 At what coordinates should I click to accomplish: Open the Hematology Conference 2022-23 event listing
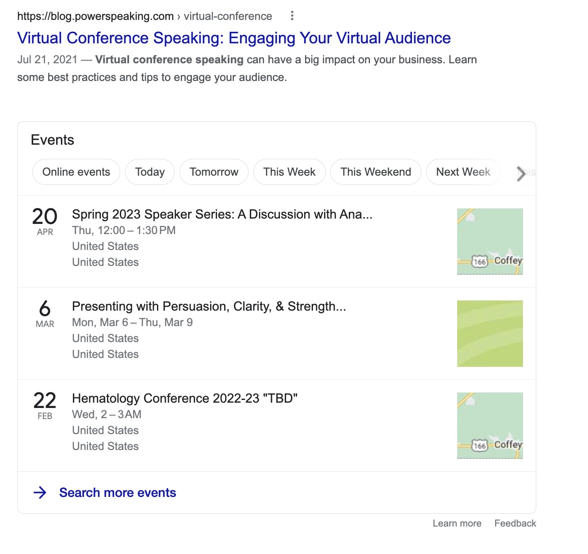coord(185,398)
